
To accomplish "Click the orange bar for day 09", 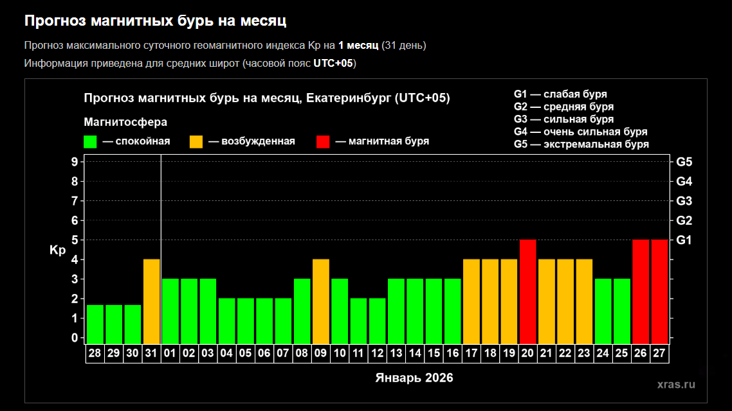I will pyautogui.click(x=321, y=301).
